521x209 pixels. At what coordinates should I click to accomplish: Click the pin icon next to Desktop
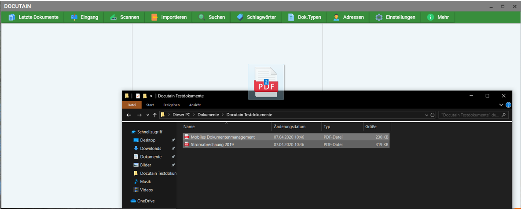(x=173, y=140)
